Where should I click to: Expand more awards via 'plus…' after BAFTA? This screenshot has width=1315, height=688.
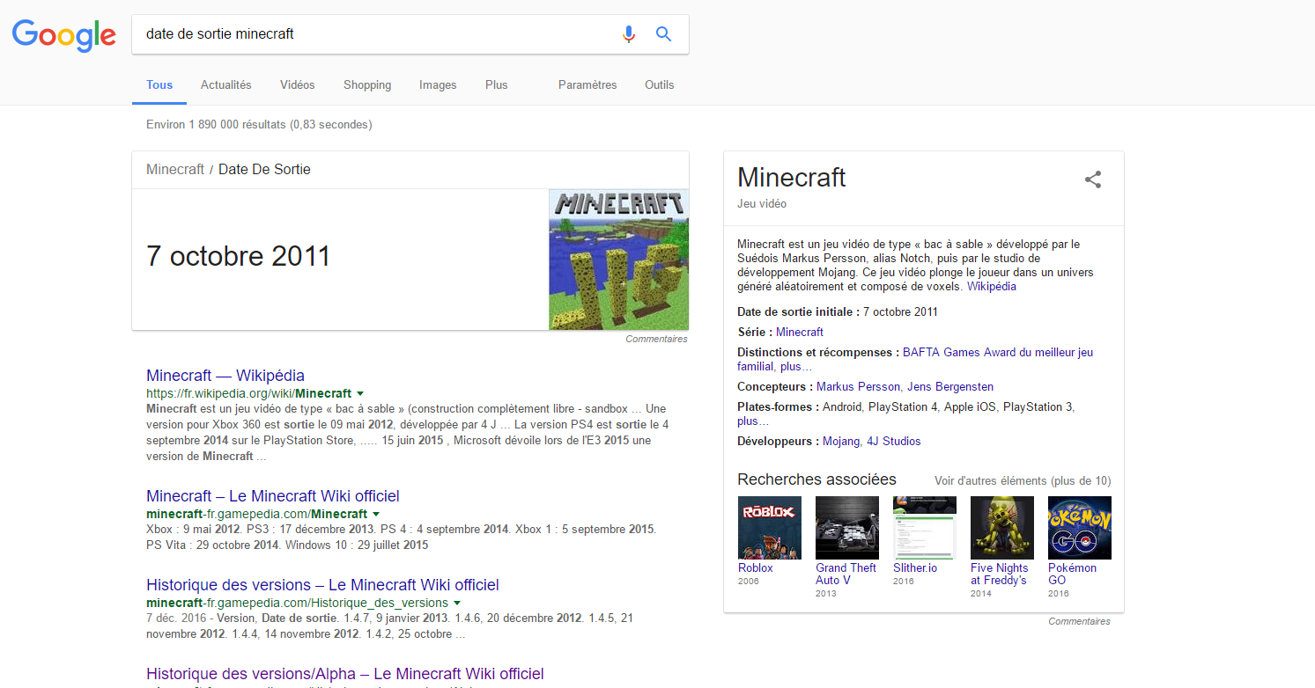coord(796,366)
